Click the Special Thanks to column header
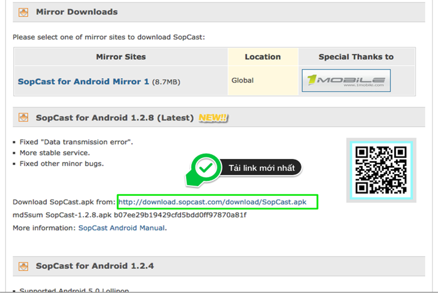 coord(356,57)
